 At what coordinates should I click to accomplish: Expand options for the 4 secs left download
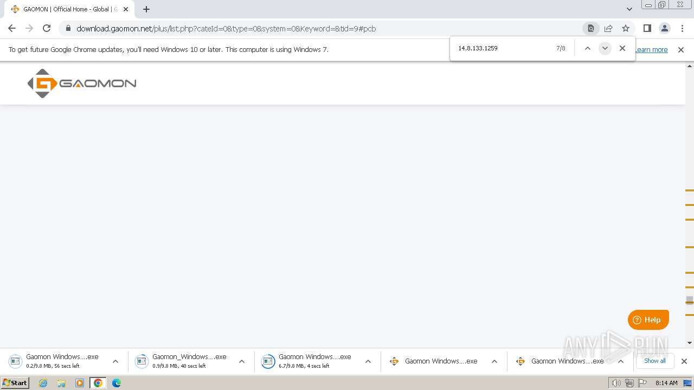(368, 361)
